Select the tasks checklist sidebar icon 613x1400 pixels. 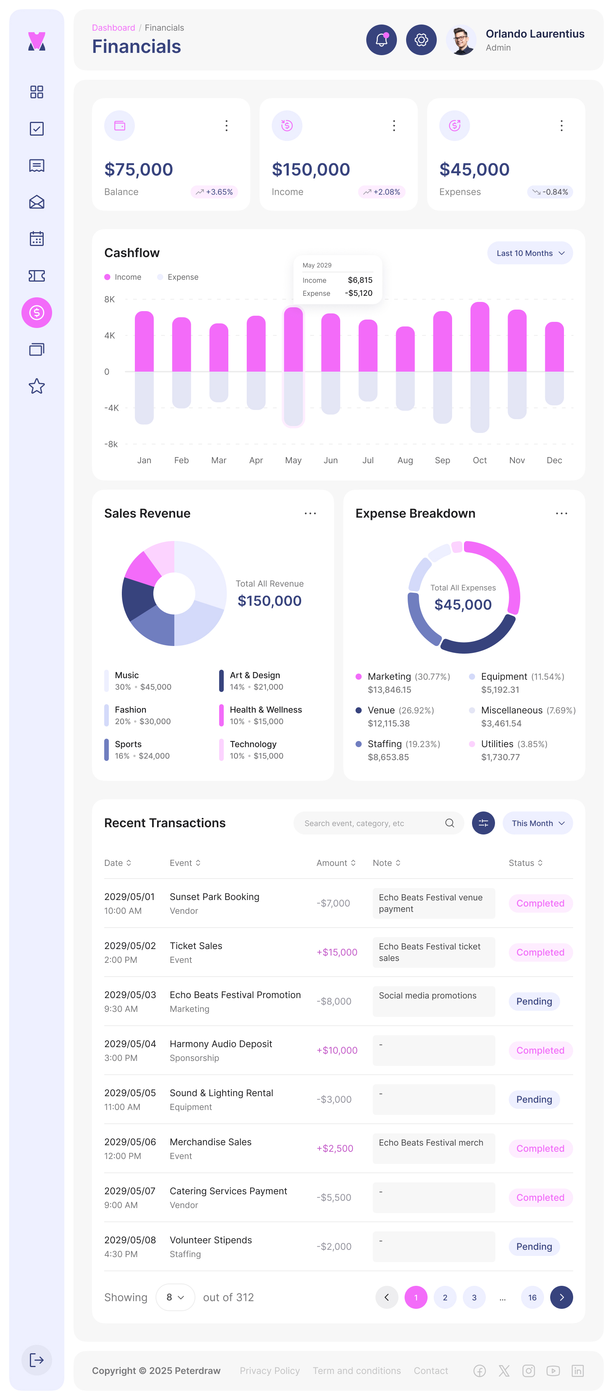point(36,129)
